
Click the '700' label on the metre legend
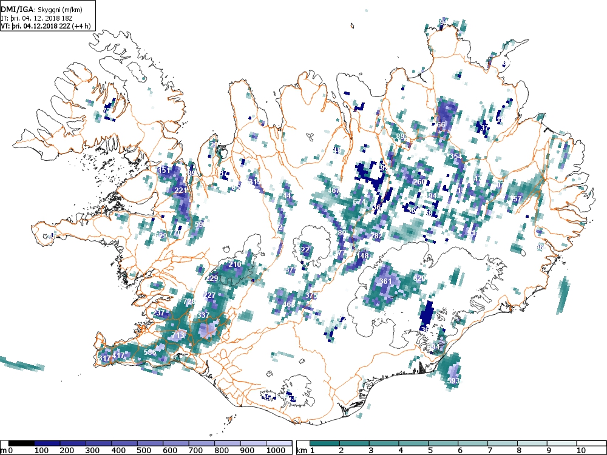[196, 450]
